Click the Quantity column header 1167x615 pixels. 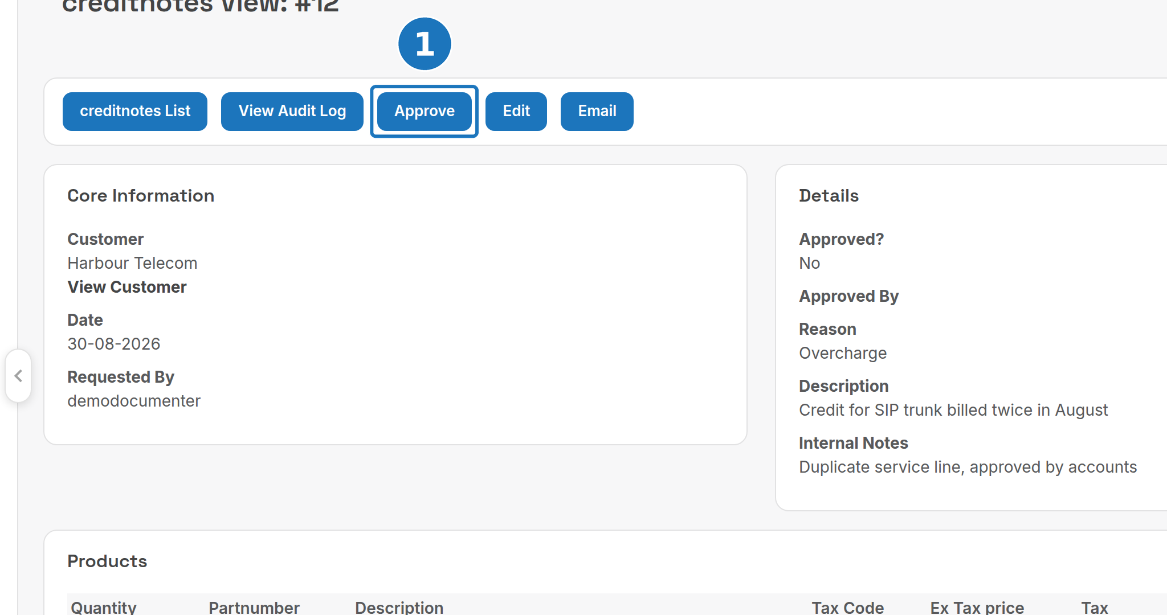pyautogui.click(x=104, y=607)
